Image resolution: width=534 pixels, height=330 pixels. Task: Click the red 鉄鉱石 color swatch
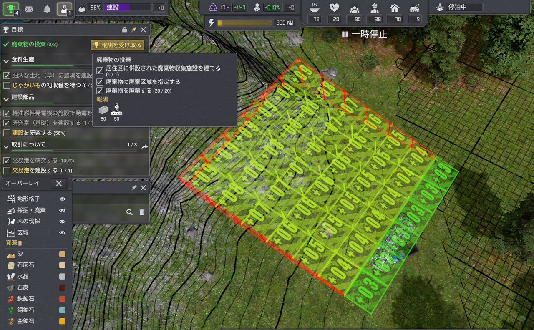tap(62, 299)
